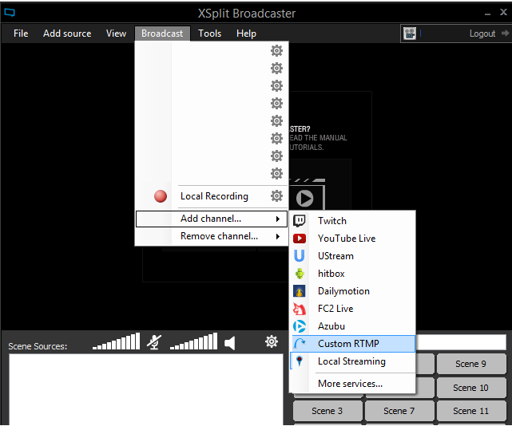The width and height of the screenshot is (512, 426).
Task: Select Custom RTMP from channel list
Action: 348,344
